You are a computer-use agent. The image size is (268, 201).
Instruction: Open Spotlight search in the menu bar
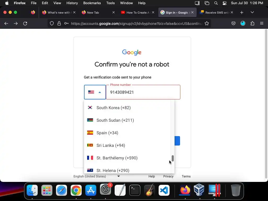(216, 3)
